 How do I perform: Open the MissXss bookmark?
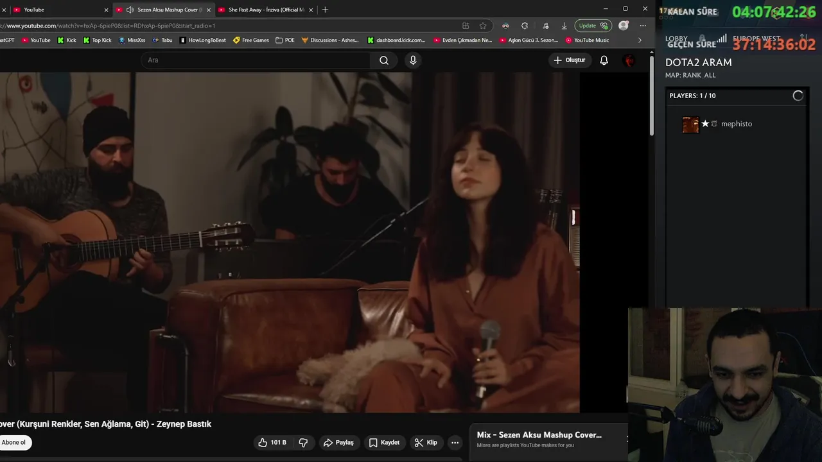coord(132,40)
